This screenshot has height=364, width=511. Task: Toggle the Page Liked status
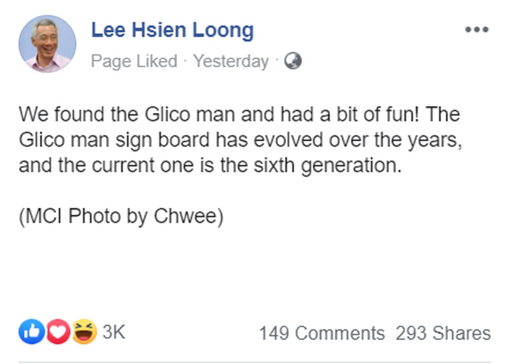click(x=134, y=61)
